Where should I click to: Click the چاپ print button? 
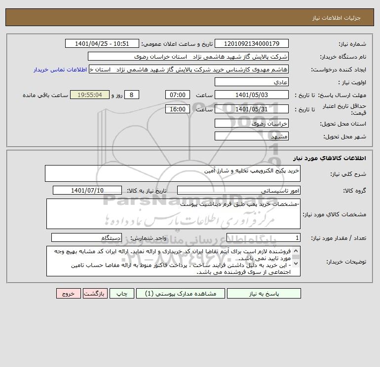click(x=122, y=294)
